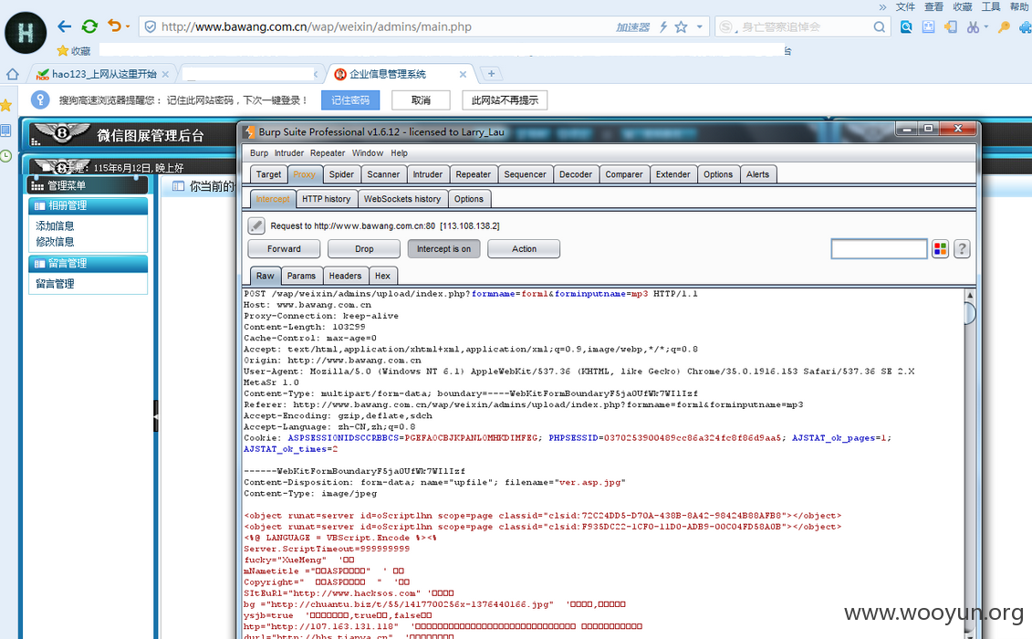Switch to the Spider tab

341,174
